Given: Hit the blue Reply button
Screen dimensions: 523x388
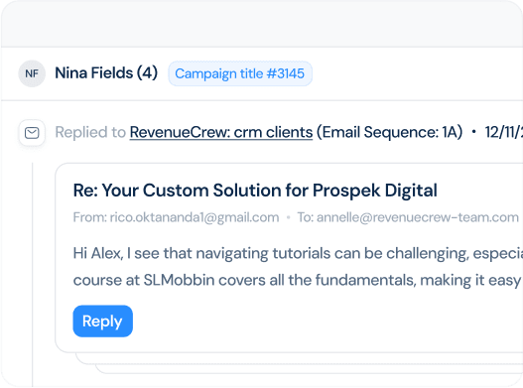Looking at the screenshot, I should tap(103, 321).
